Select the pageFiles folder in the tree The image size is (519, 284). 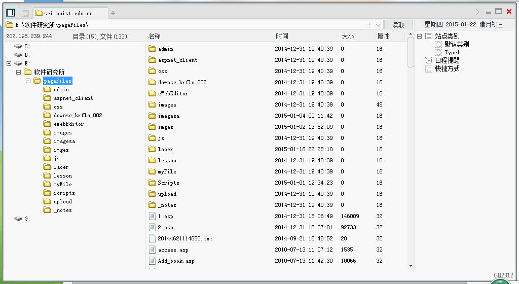click(58, 81)
